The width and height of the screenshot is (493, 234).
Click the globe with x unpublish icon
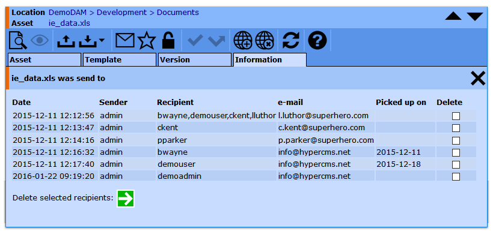point(265,40)
